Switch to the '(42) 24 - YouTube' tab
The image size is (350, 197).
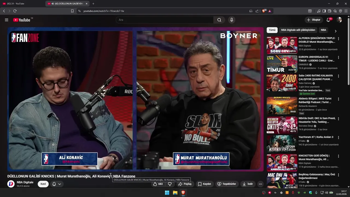(22, 4)
